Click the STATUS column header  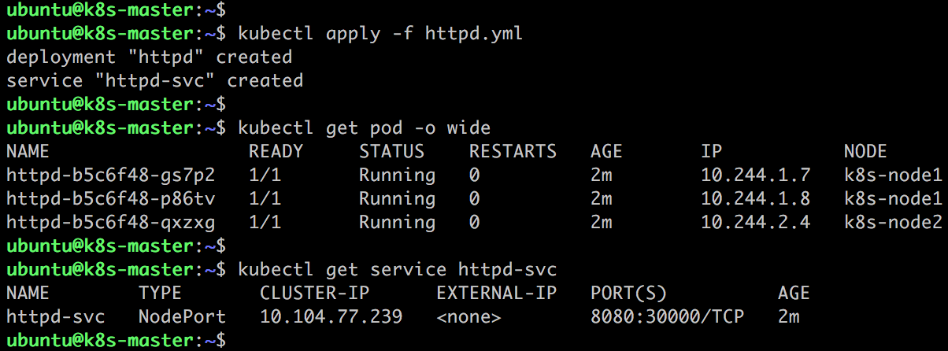[391, 152]
